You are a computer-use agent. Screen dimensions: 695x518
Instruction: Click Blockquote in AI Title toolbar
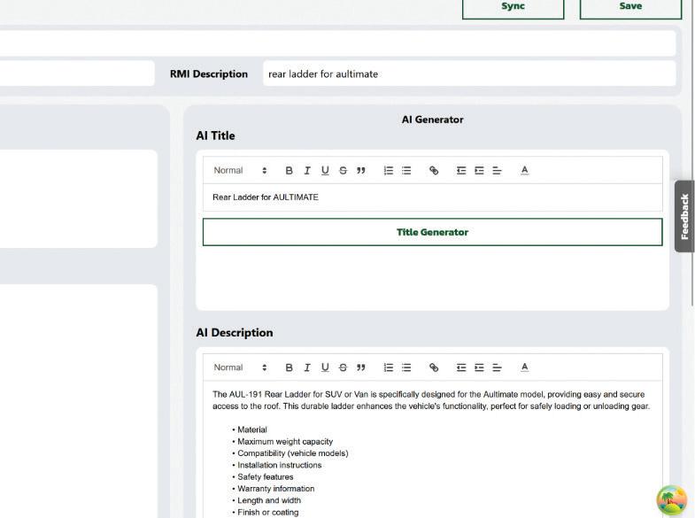(361, 171)
